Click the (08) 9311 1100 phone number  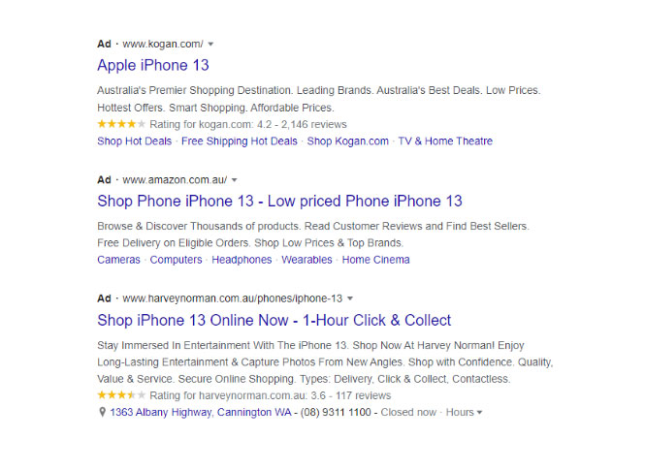[336, 412]
